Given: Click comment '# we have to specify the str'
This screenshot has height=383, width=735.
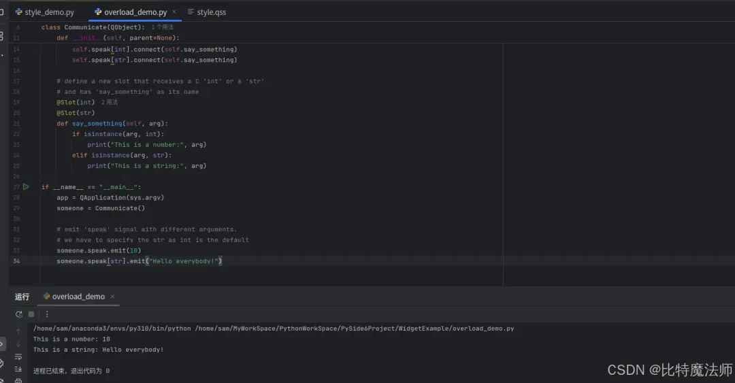Looking at the screenshot, I should 153,240.
